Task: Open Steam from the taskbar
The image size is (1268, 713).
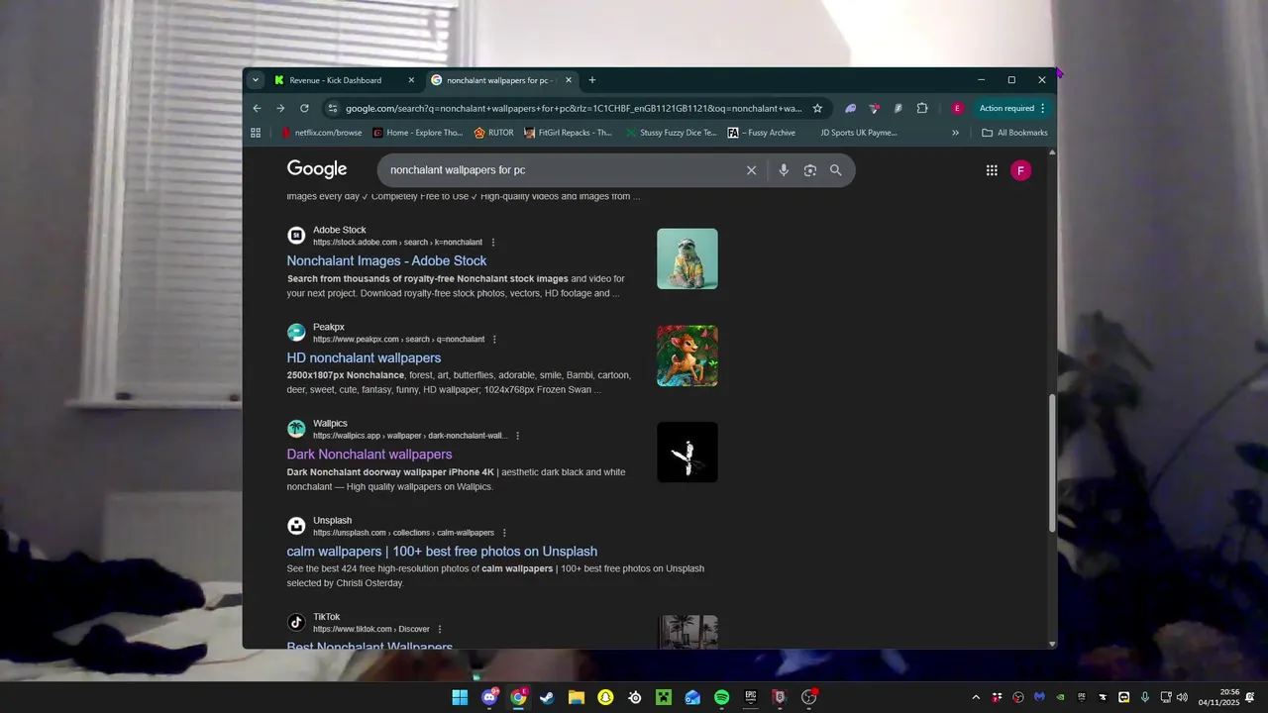Action: (547, 697)
